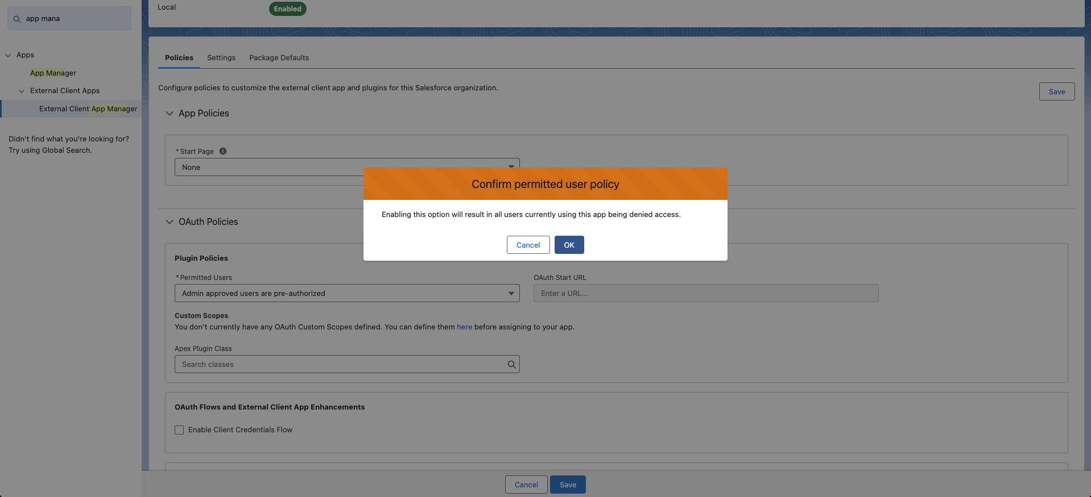Collapse the External Client Apps node
This screenshot has height=497, width=1091.
[x=22, y=91]
